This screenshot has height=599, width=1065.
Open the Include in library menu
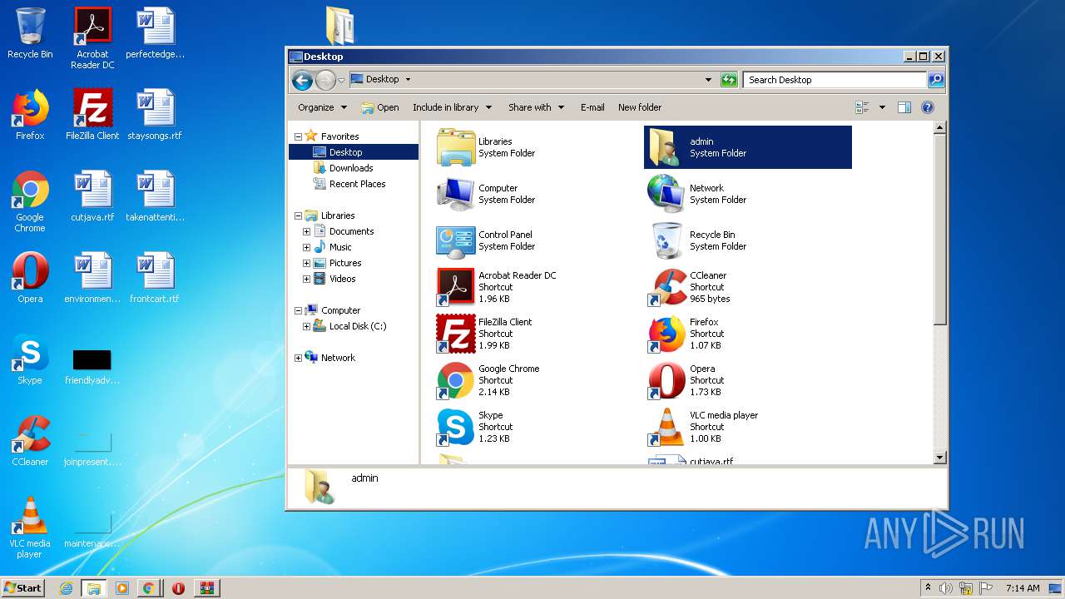[x=452, y=107]
